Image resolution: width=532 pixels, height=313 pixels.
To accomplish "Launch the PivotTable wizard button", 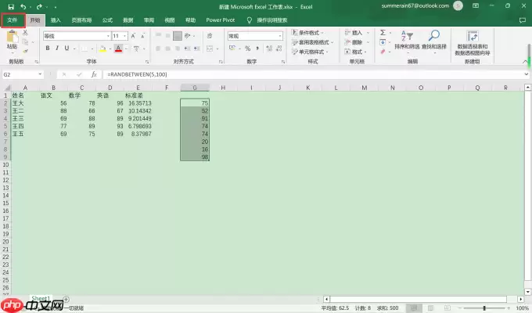I will tap(473, 43).
